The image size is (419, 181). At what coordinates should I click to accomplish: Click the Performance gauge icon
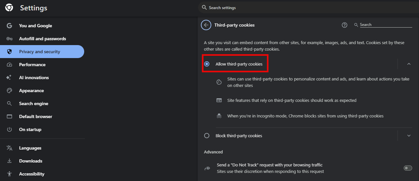click(x=9, y=65)
